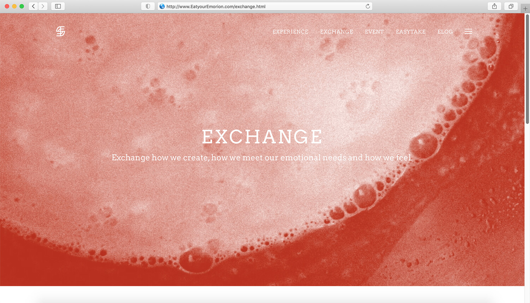Click the EXCHANGE hero heading
Viewport: 530px width, 303px height.
click(262, 137)
